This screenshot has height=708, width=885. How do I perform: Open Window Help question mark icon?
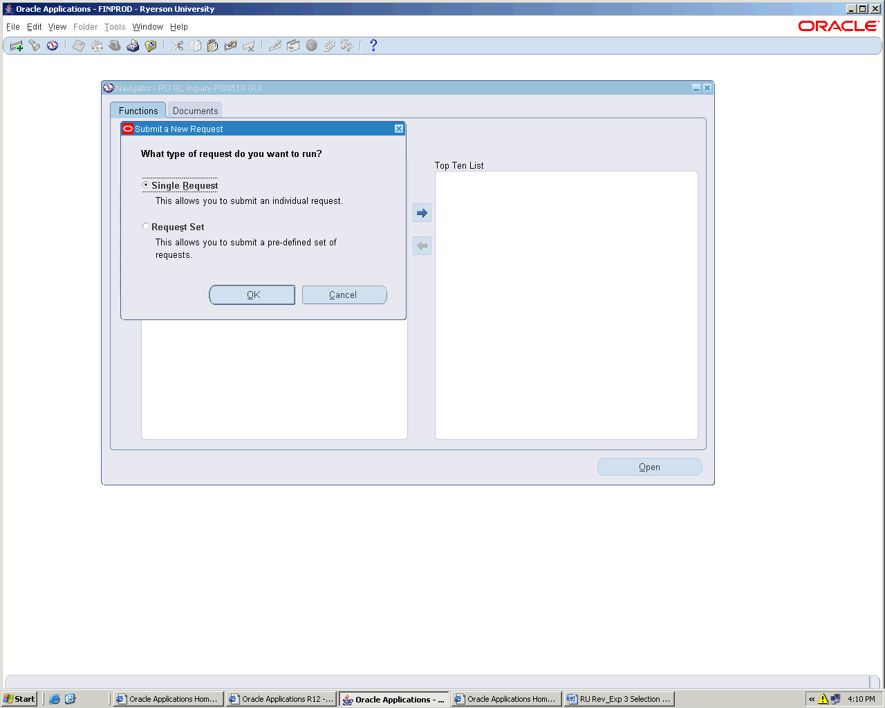pos(373,46)
